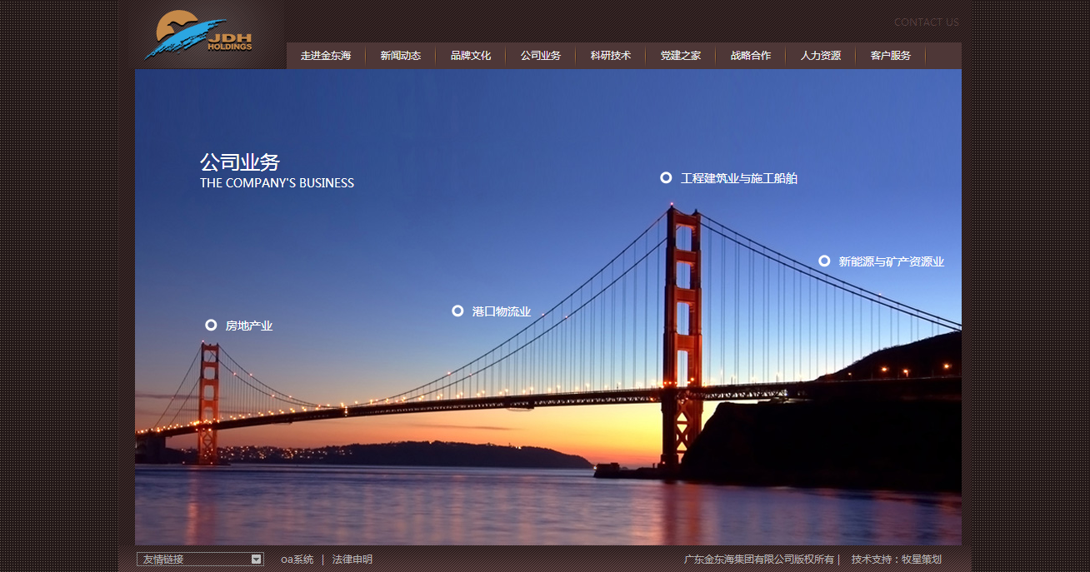Go to 客户服务 in navigation

[x=891, y=56]
